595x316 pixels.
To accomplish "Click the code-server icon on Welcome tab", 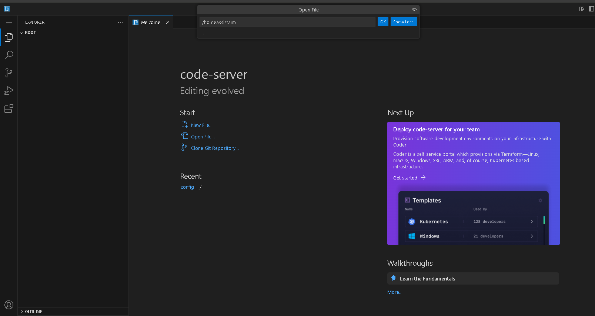I will click(136, 22).
